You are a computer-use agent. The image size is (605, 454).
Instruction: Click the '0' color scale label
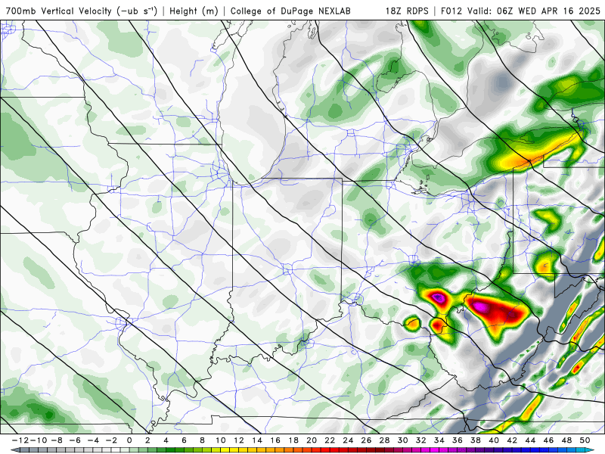129,440
